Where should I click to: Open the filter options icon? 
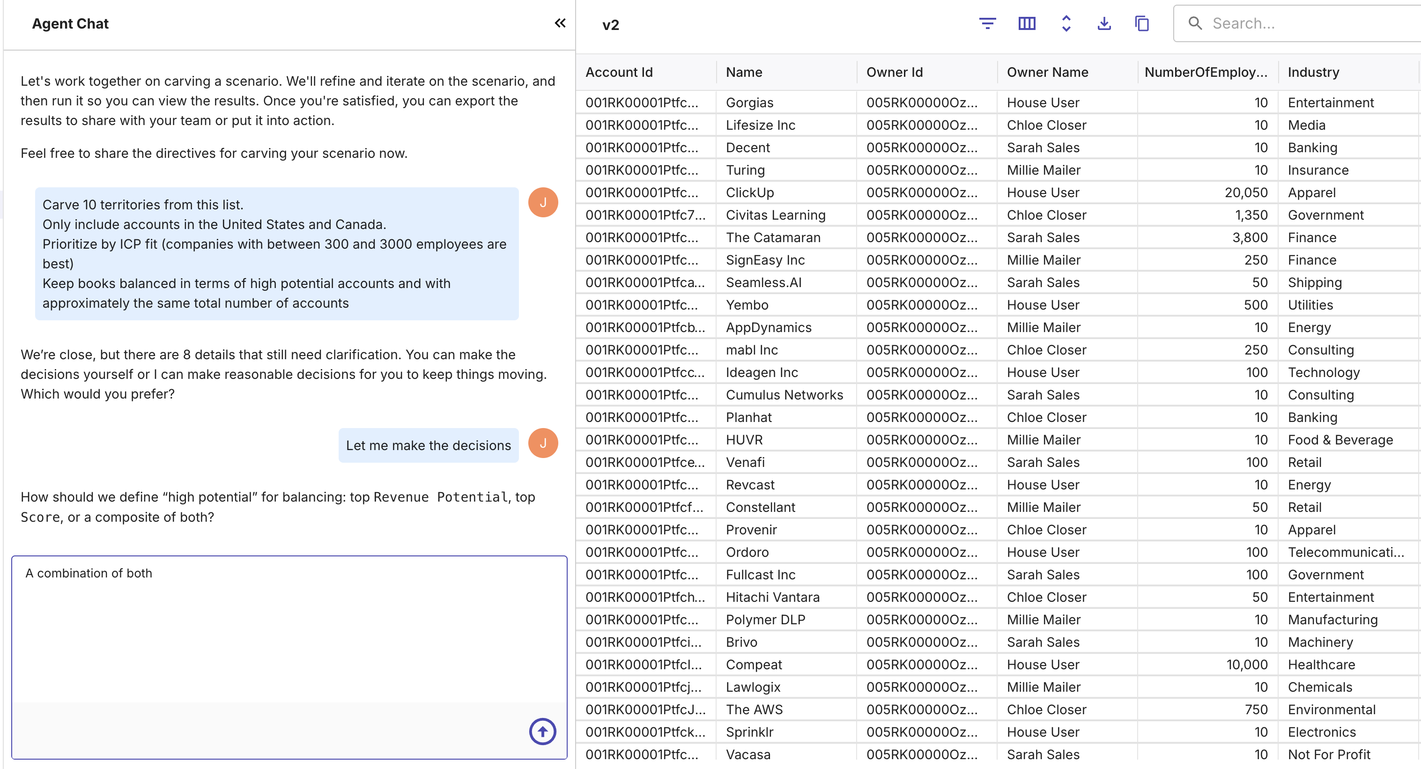coord(987,24)
